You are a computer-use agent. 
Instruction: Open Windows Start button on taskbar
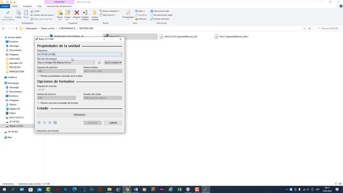tap(4, 189)
